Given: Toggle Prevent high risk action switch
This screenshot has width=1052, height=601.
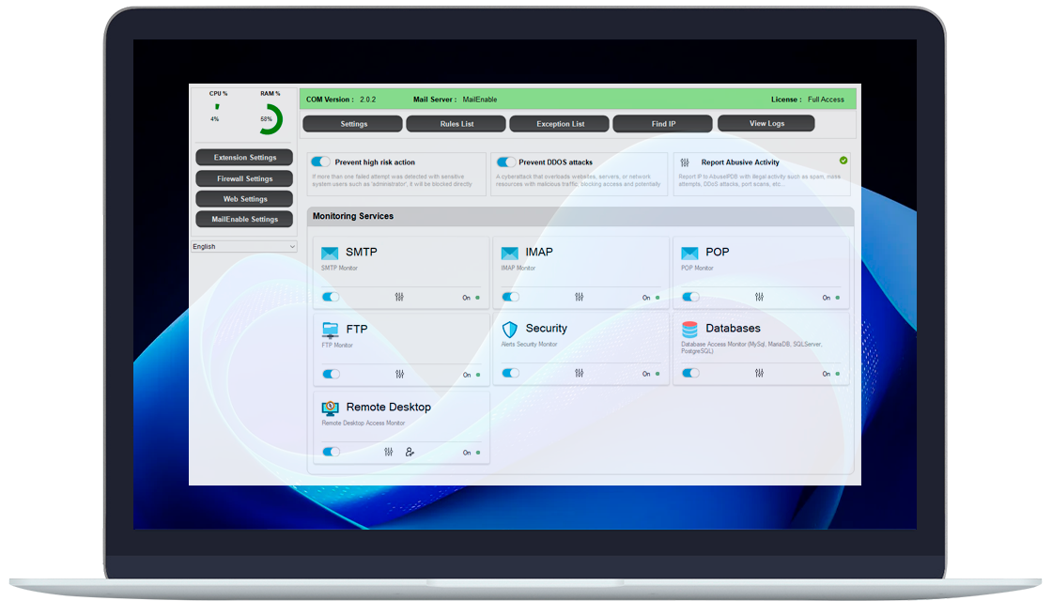Looking at the screenshot, I should click(320, 162).
